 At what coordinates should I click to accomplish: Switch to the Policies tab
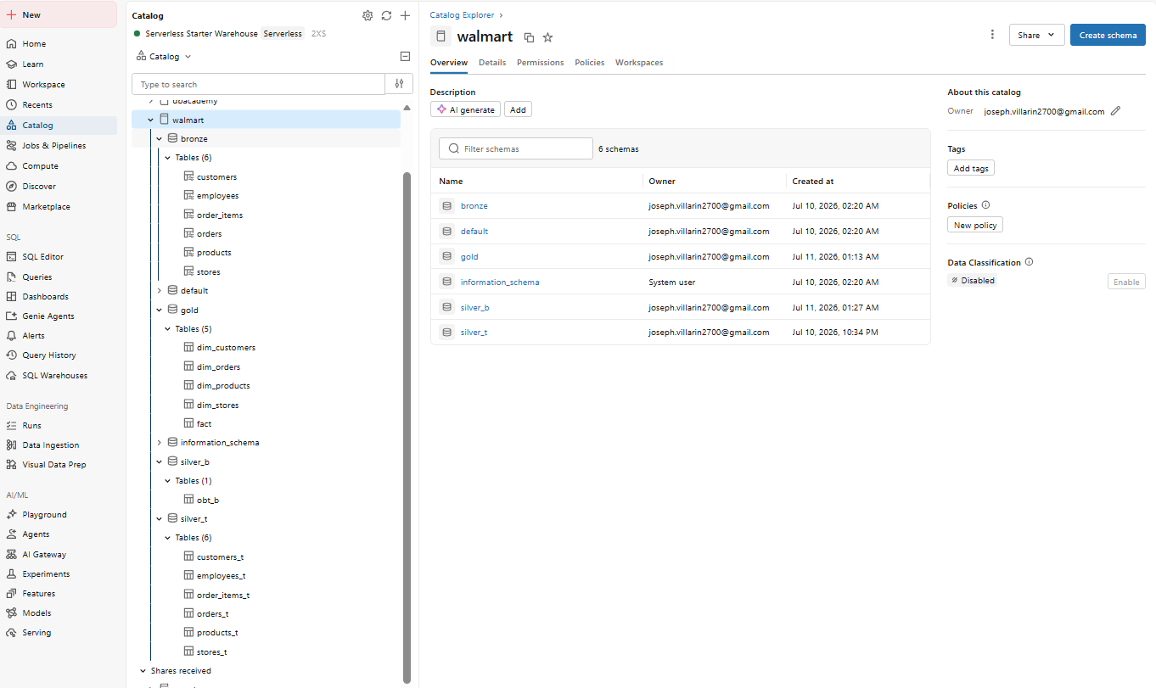(x=589, y=63)
